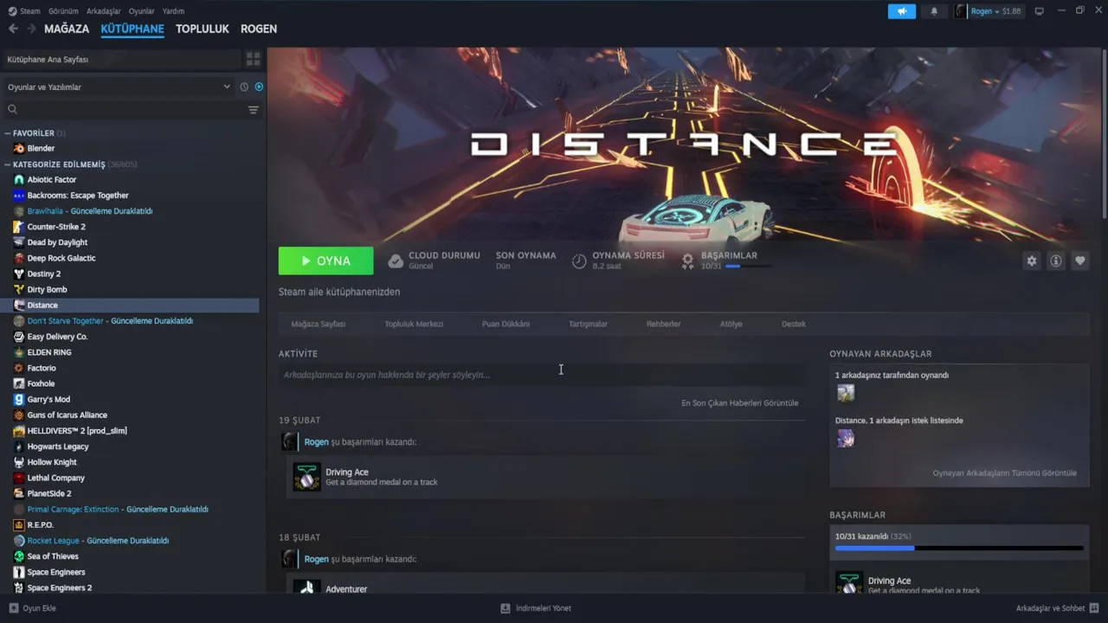Open Rehberler link
1108x623 pixels.
pyautogui.click(x=664, y=324)
